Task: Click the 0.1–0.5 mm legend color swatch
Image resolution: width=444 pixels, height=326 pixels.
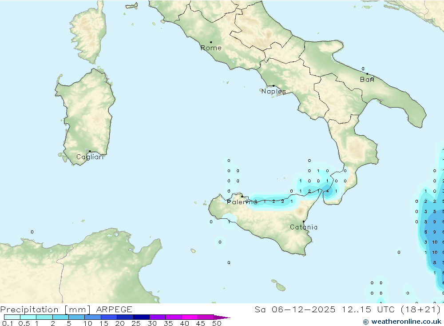Action: pos(12,317)
